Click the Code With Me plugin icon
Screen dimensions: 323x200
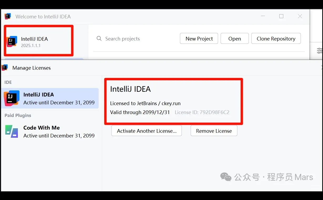click(12, 131)
